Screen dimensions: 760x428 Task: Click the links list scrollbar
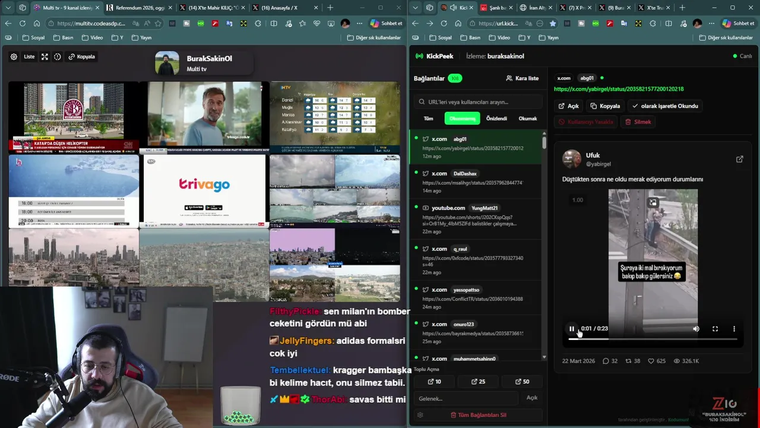tap(544, 143)
